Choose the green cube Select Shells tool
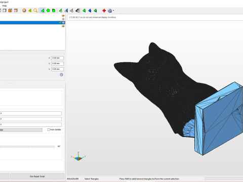 click(54, 11)
